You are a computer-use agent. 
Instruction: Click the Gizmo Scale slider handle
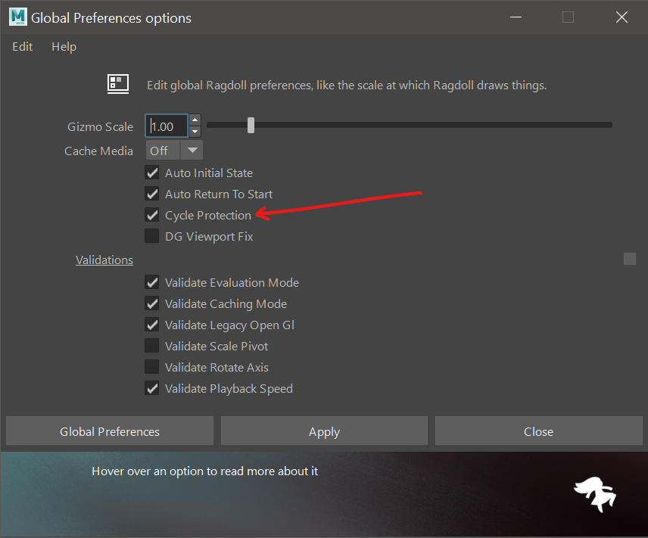pyautogui.click(x=251, y=126)
